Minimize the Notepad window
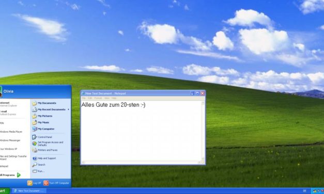 [192, 93]
